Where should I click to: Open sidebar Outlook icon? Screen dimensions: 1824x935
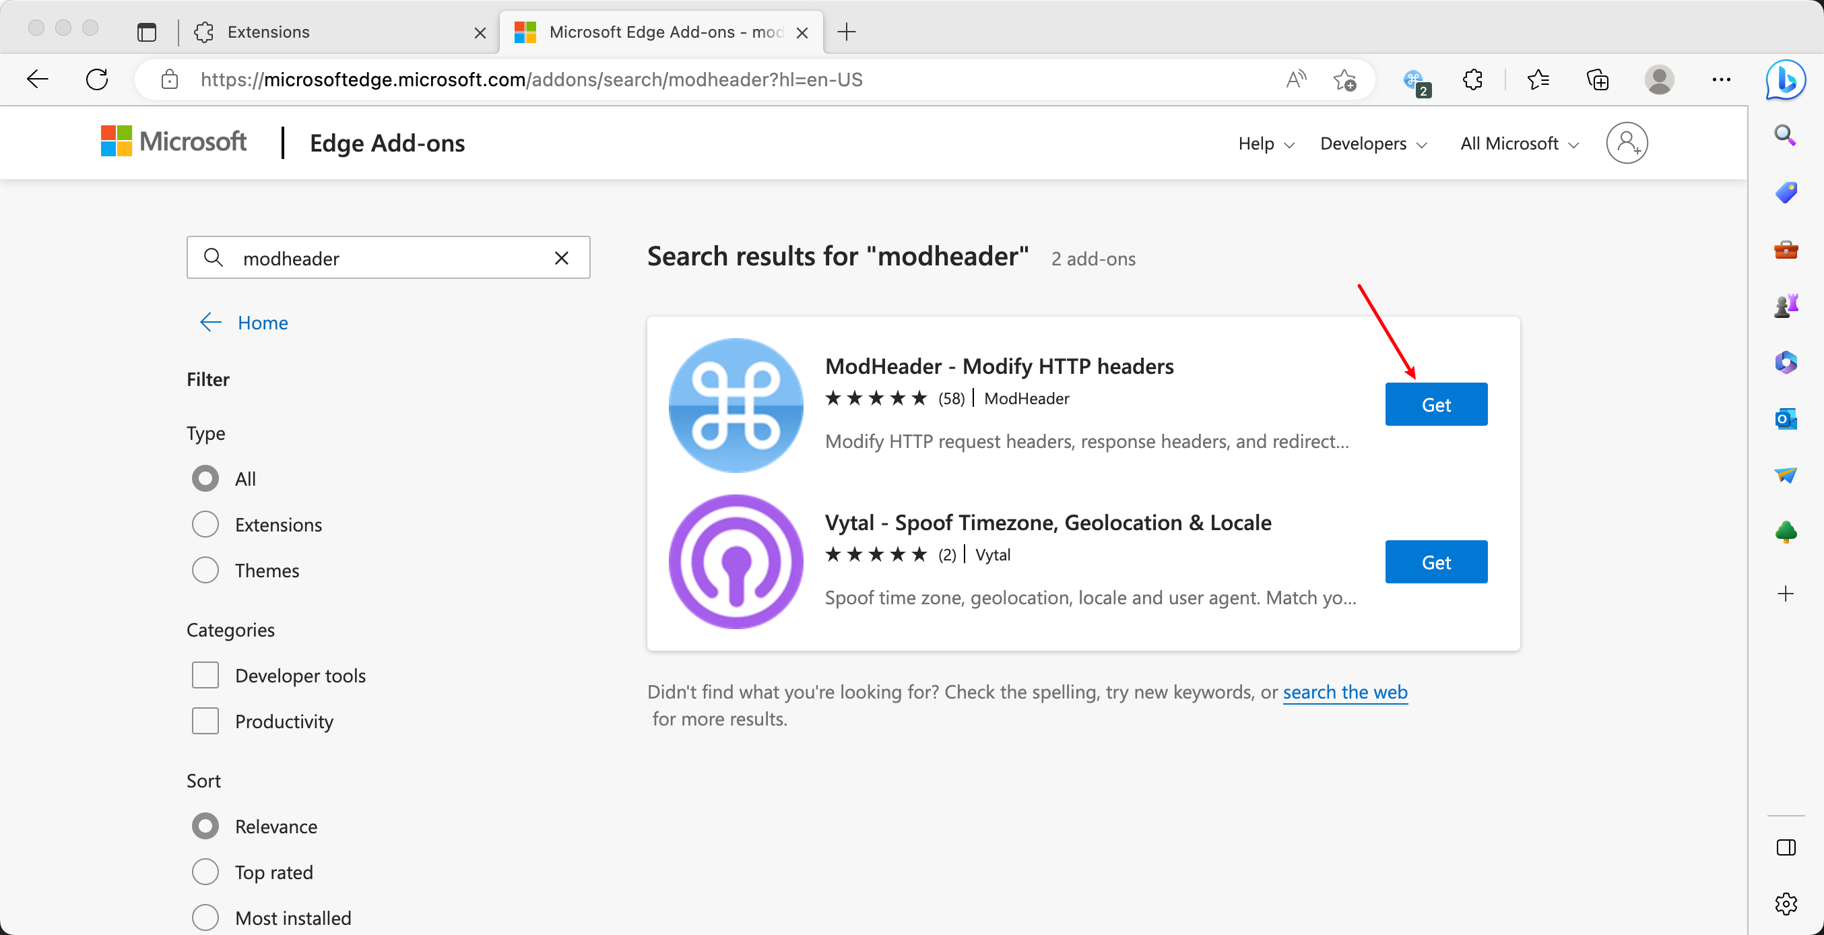1785,418
